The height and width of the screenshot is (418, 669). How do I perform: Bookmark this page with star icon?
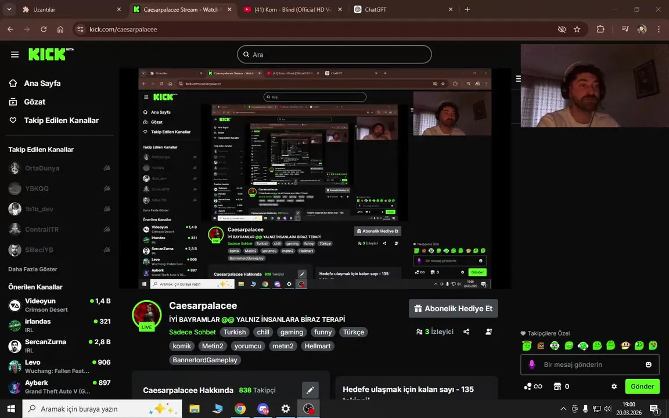(x=577, y=30)
